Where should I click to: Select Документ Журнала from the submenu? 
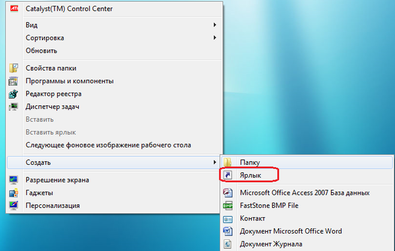[x=271, y=244]
